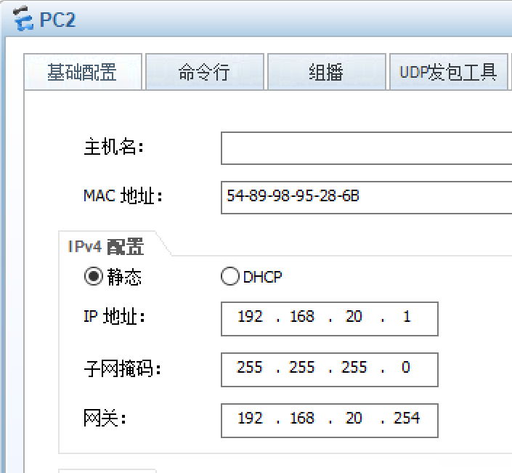
Task: Click second octet 168 of 网关
Action: click(x=302, y=418)
